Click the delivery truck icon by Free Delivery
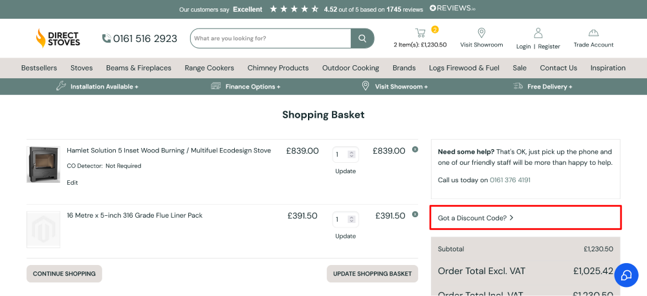Image resolution: width=647 pixels, height=296 pixels. pyautogui.click(x=518, y=86)
